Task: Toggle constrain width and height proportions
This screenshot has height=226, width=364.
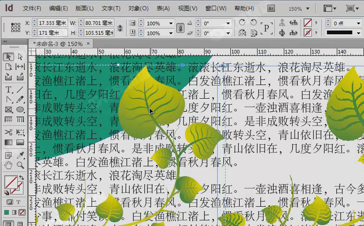Action: click(120, 28)
